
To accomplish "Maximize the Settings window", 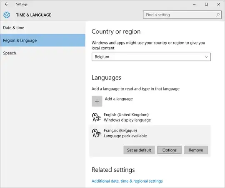I will (206, 4).
